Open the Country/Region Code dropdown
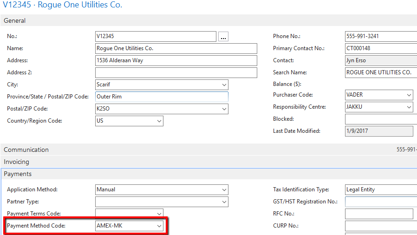The height and width of the screenshot is (235, 417). click(159, 121)
